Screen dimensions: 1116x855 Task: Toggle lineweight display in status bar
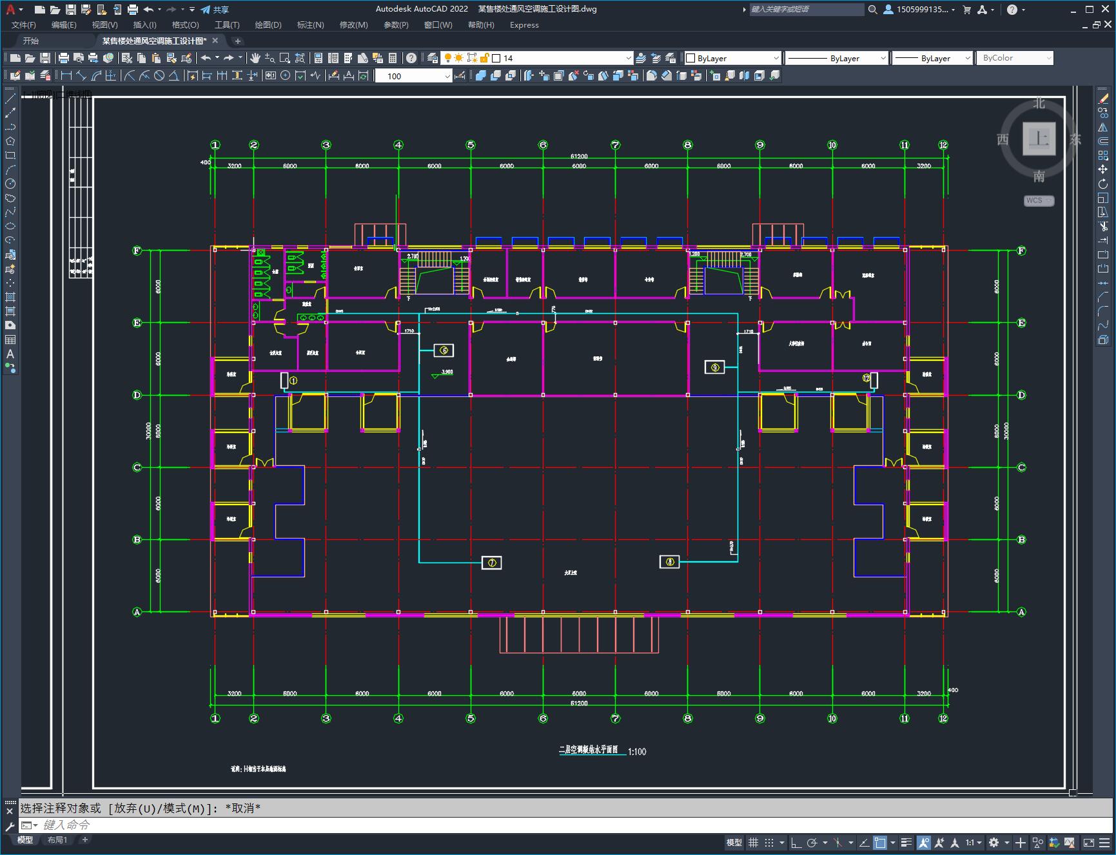click(906, 842)
